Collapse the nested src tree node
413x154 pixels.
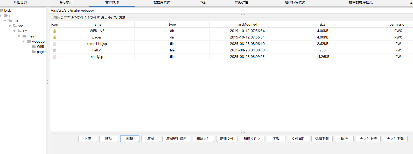(x=15, y=31)
